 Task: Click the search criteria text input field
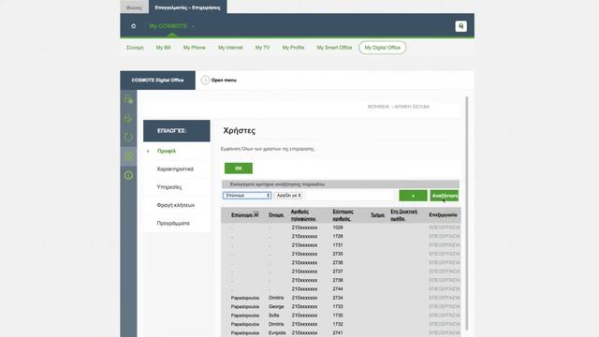[x=349, y=196]
